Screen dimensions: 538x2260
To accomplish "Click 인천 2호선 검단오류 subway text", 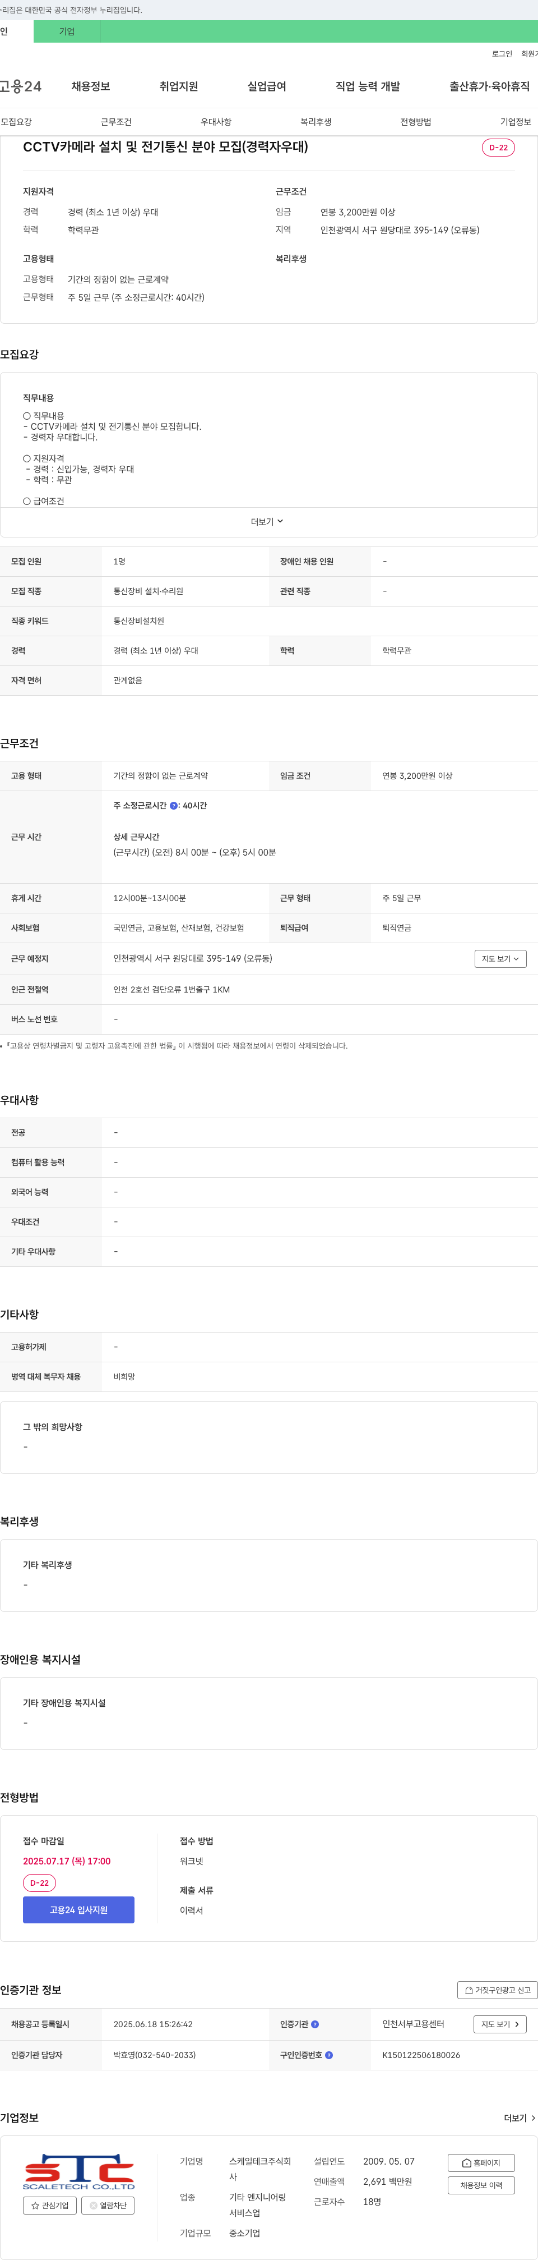I will [171, 990].
